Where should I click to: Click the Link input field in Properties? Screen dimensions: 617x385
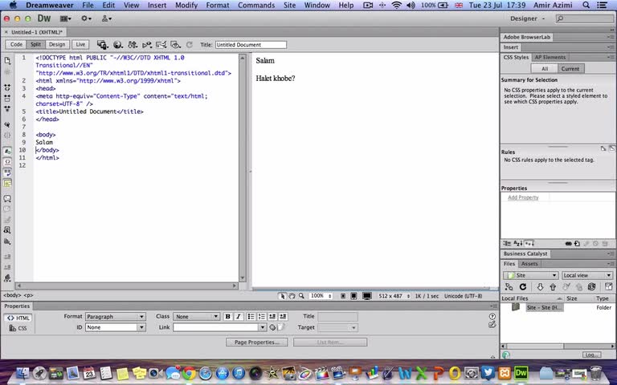(x=215, y=327)
